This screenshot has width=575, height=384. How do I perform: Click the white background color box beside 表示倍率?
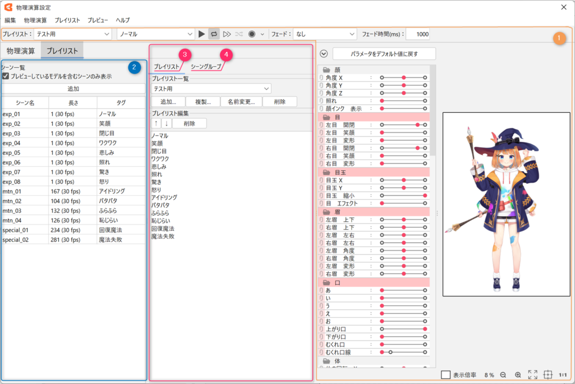445,374
